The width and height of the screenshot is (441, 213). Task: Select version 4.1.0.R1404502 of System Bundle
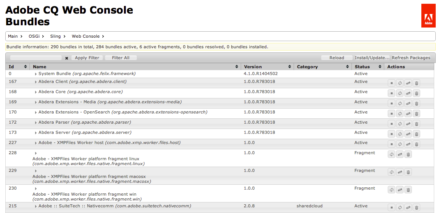tap(261, 74)
